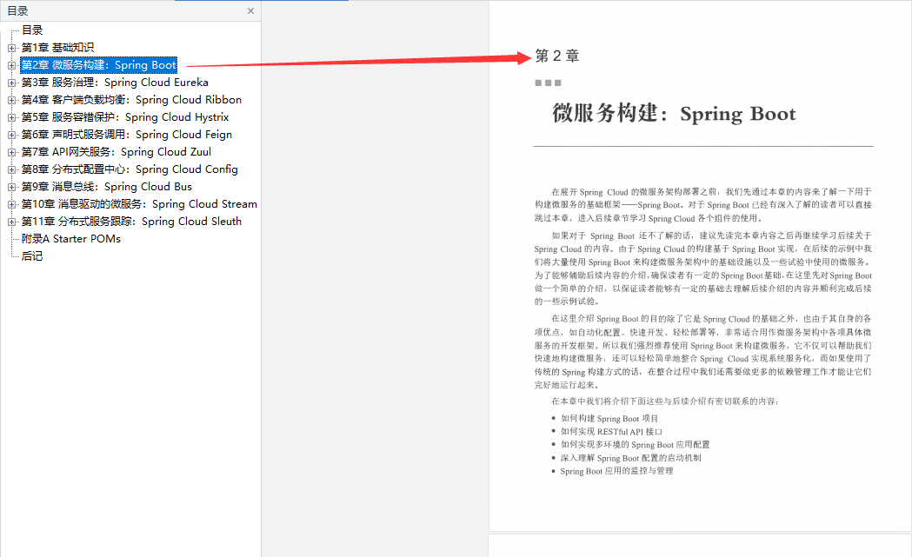Viewport: 912px width, 557px height.
Task: Click the 微服务构建: Spring Boot title
Action: 674,113
